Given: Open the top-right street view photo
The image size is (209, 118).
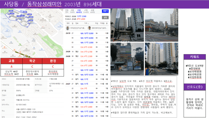Looking at the screenshot, I should point(162,25).
